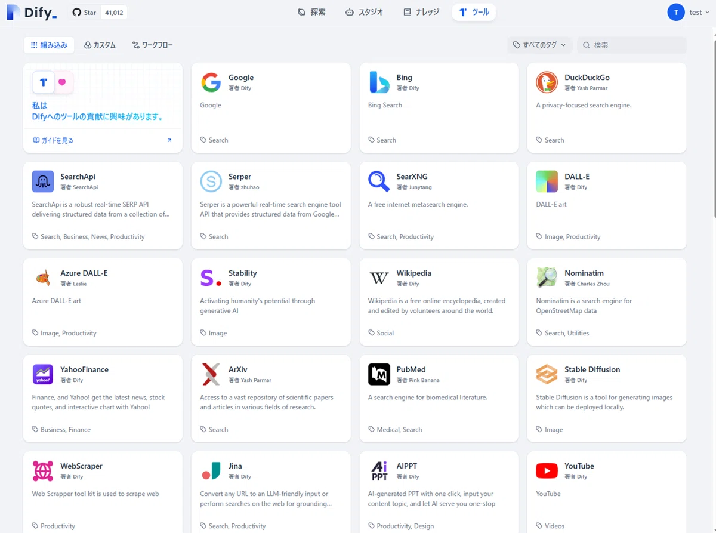Viewport: 716px width, 533px height.
Task: Click the Stable Diffusion card title
Action: 592,369
